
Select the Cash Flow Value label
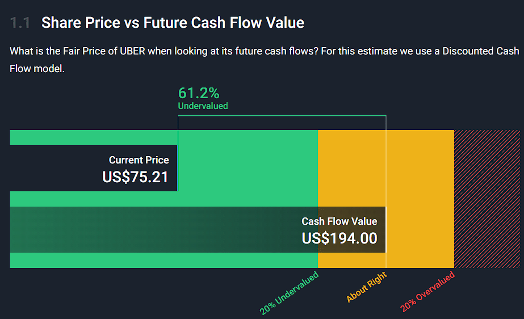point(339,221)
